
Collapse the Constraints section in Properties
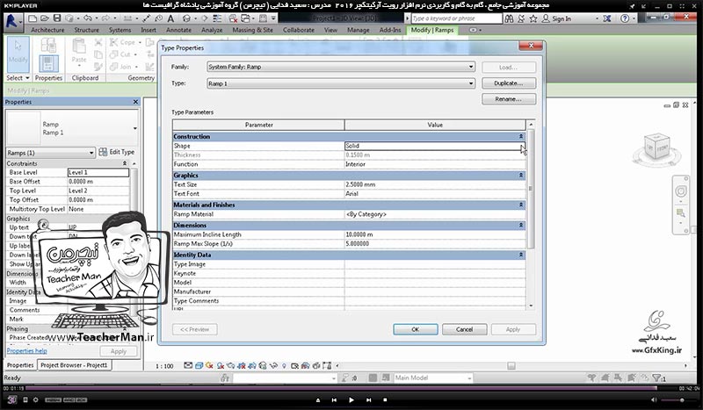tap(125, 163)
